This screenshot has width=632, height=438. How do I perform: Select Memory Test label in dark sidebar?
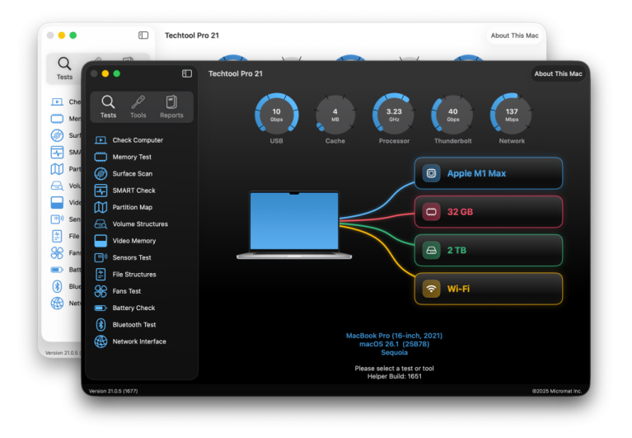point(132,157)
